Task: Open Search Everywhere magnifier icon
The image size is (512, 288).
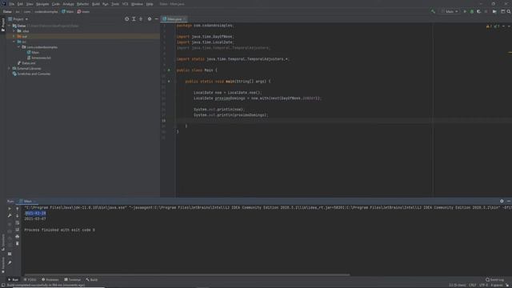Action: 509,11
